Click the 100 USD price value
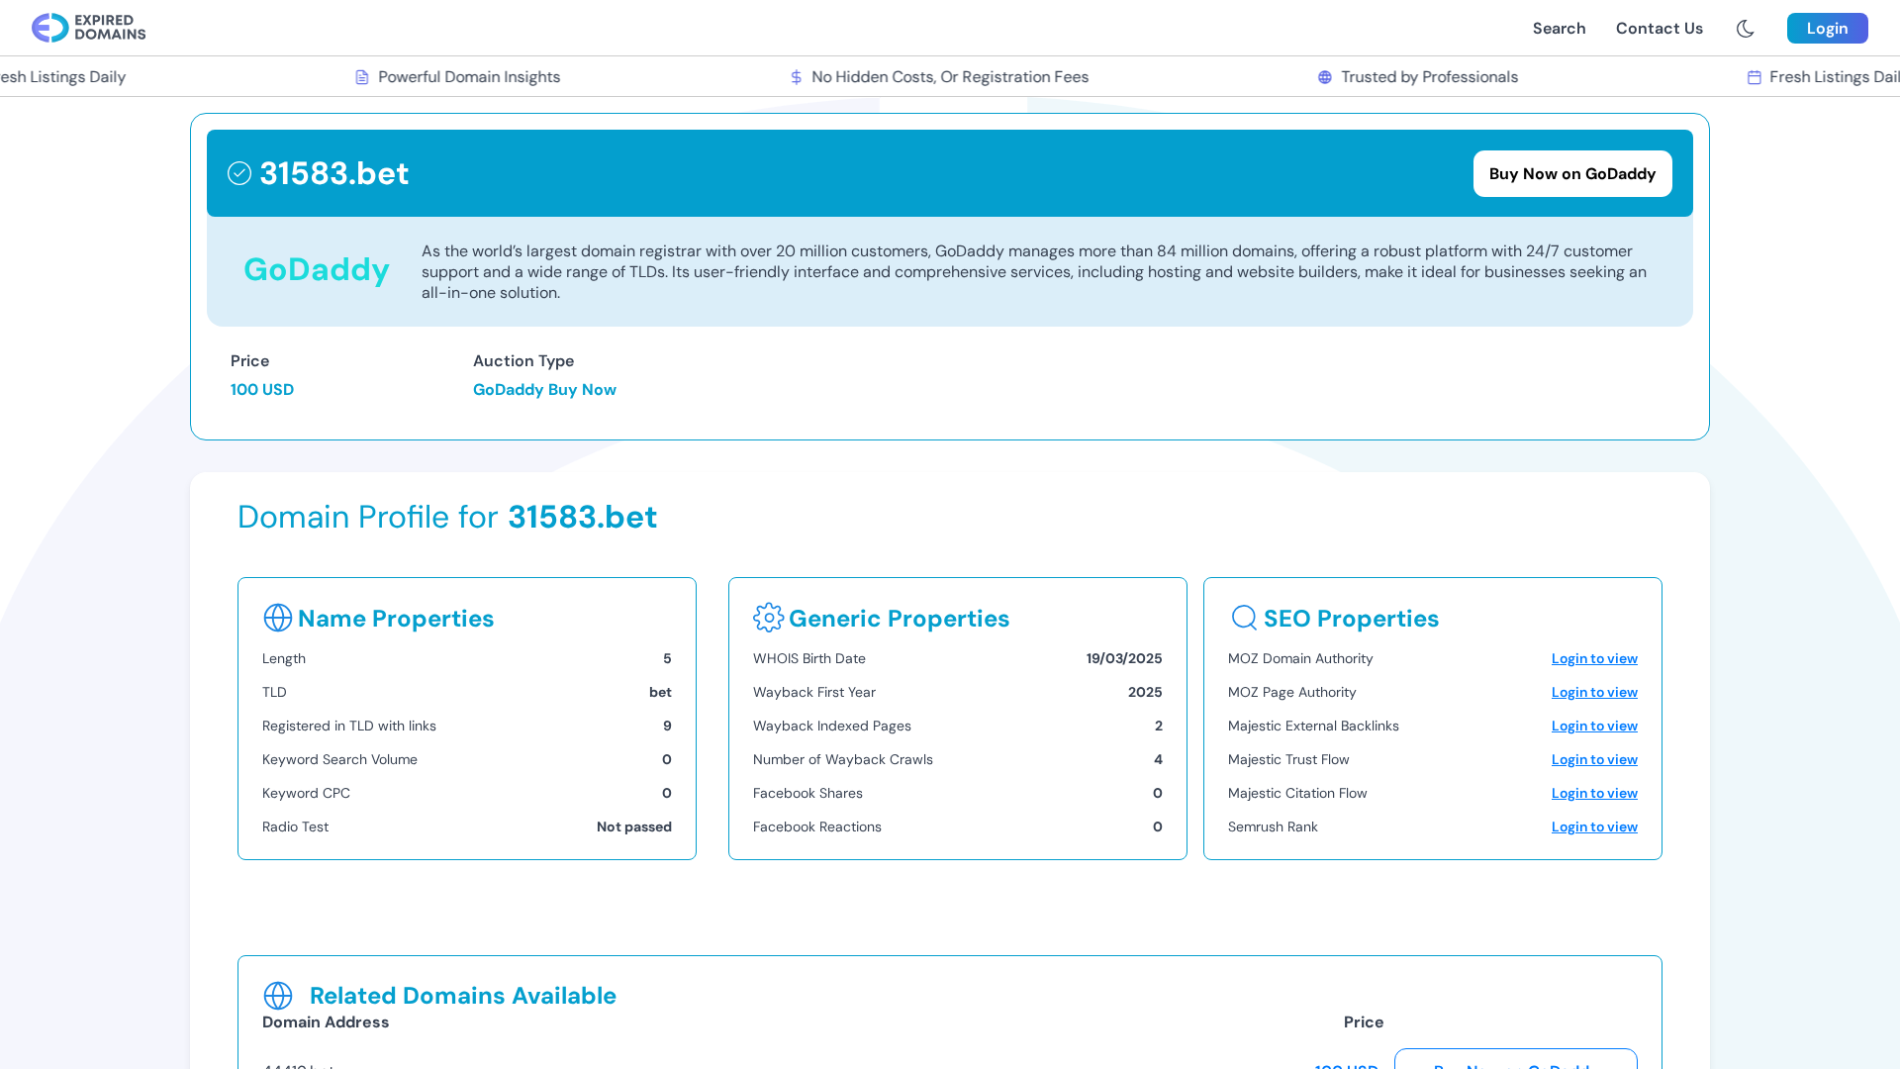The image size is (1900, 1069). click(x=262, y=390)
